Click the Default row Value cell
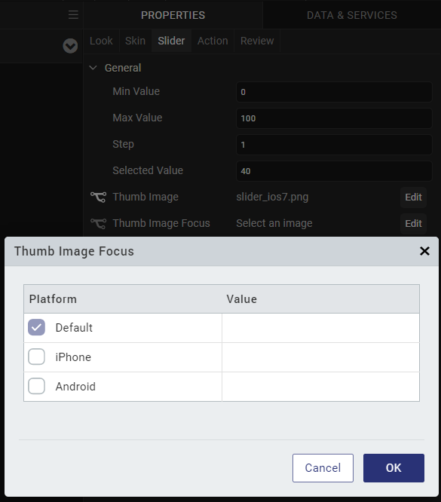 (320, 328)
